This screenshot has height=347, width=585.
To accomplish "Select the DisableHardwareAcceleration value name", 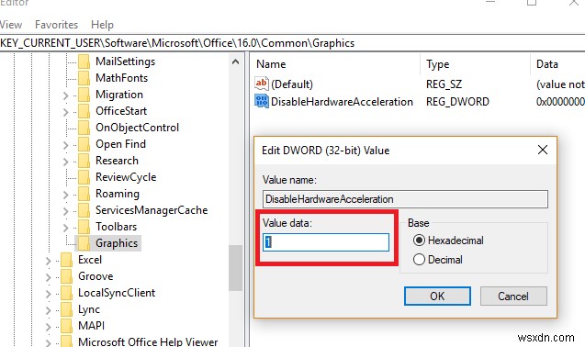I will coord(342,102).
